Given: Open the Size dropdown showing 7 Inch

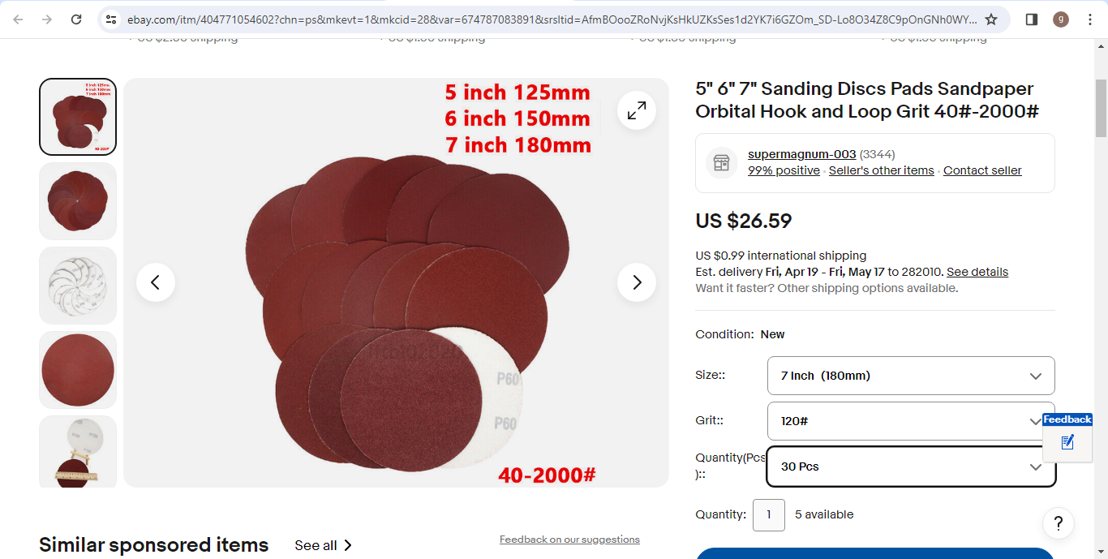Looking at the screenshot, I should click(911, 376).
